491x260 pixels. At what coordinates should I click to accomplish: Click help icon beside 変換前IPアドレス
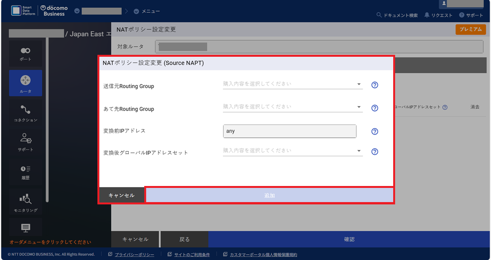(375, 132)
